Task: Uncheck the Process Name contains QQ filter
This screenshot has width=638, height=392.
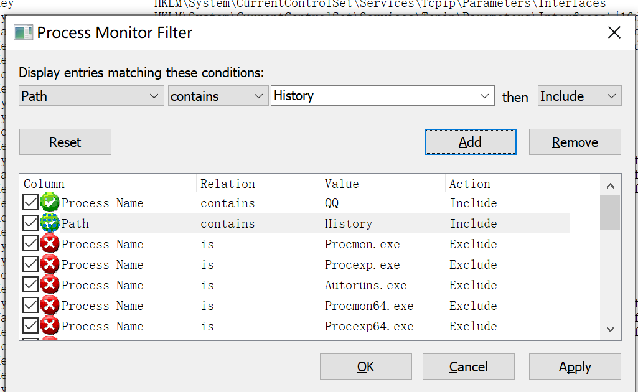Action: point(30,202)
